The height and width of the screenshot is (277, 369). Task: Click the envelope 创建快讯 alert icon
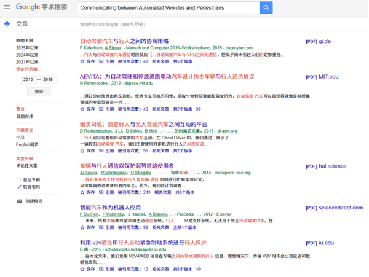pyautogui.click(x=18, y=201)
